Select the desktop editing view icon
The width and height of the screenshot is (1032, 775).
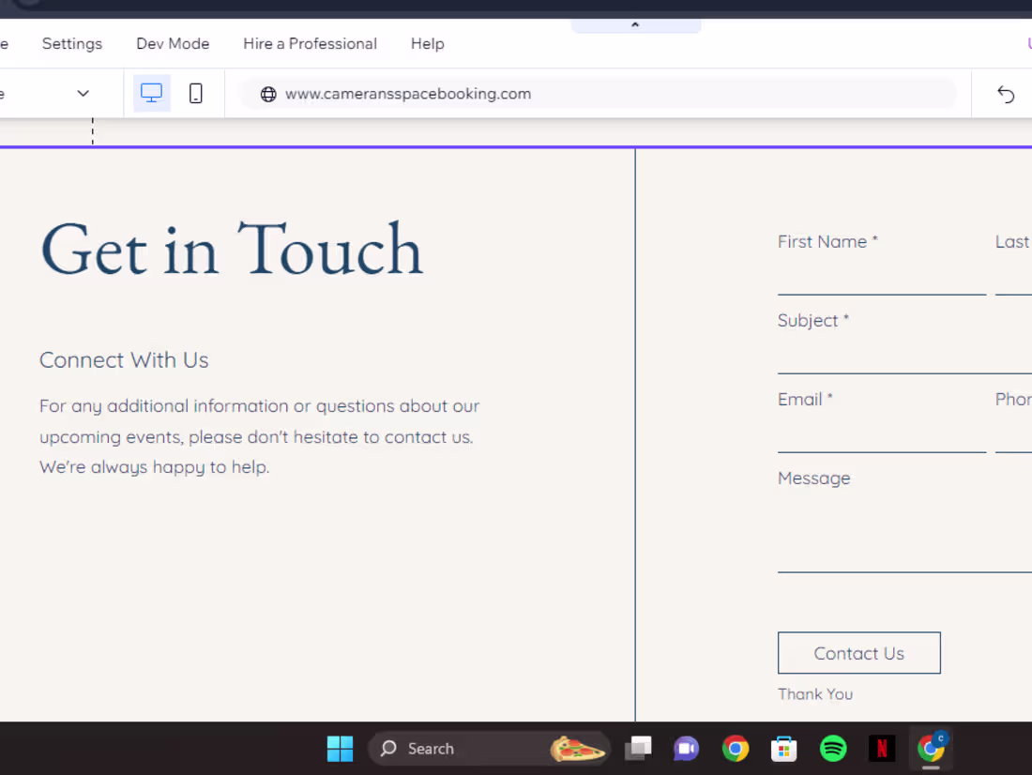[151, 93]
